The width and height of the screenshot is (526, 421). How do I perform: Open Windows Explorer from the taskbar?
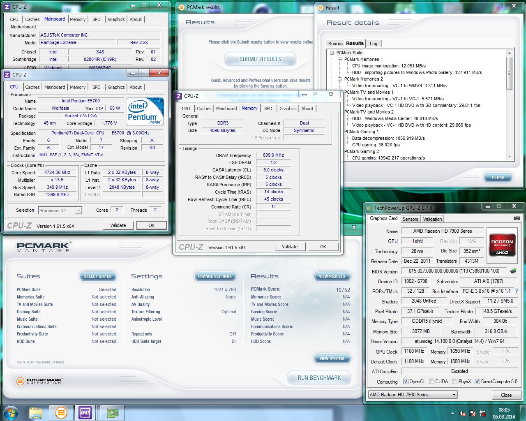pyautogui.click(x=36, y=413)
